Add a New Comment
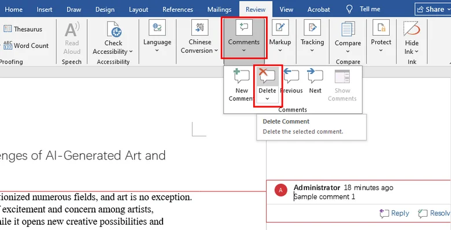Viewport: 451px width, 230px height. [242, 85]
